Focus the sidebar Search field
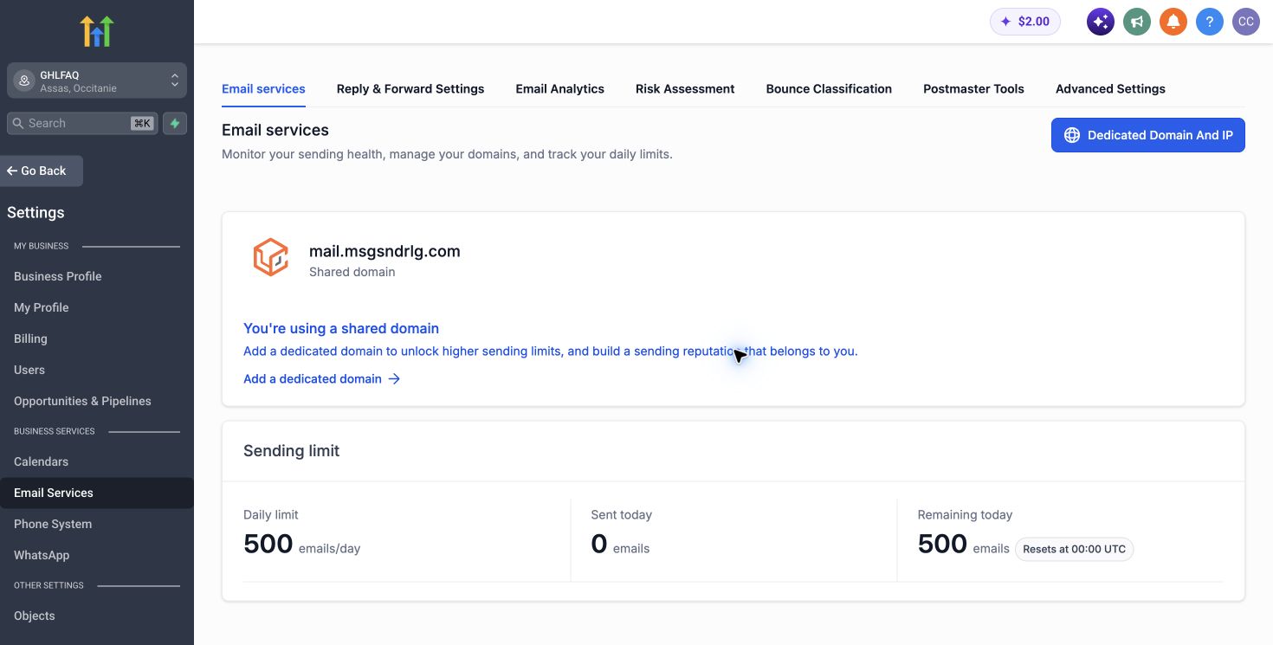 coord(81,124)
